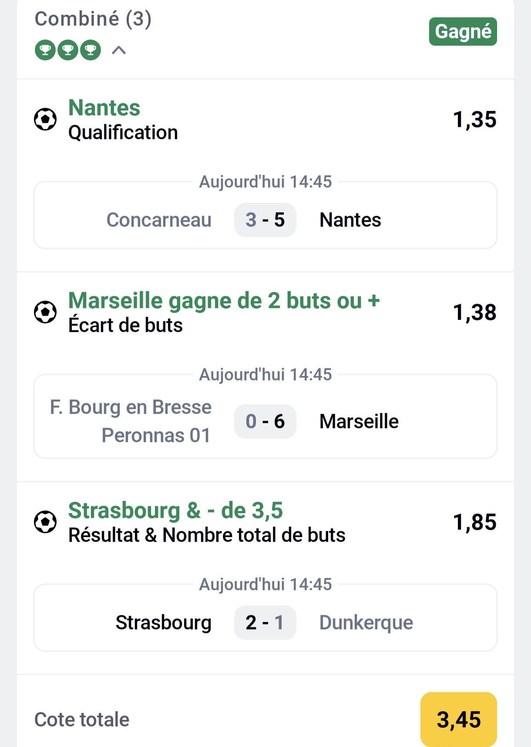Select the Concarneau team name
531x747 pixels.
[159, 220]
